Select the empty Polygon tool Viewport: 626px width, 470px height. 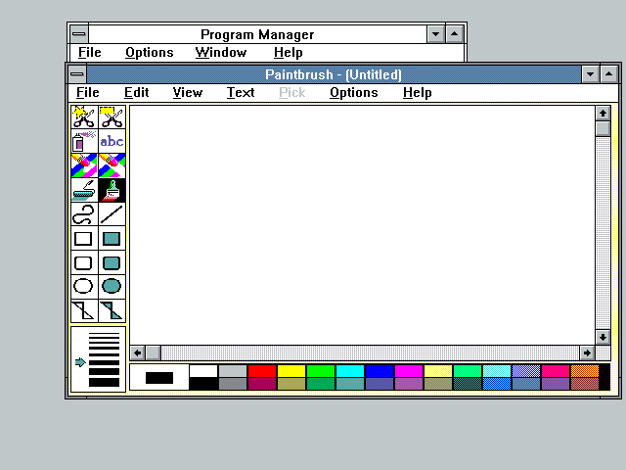pyautogui.click(x=84, y=311)
